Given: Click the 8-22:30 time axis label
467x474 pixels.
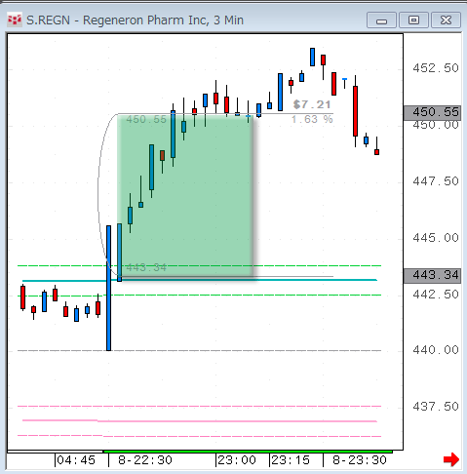Looking at the screenshot, I should (x=145, y=460).
